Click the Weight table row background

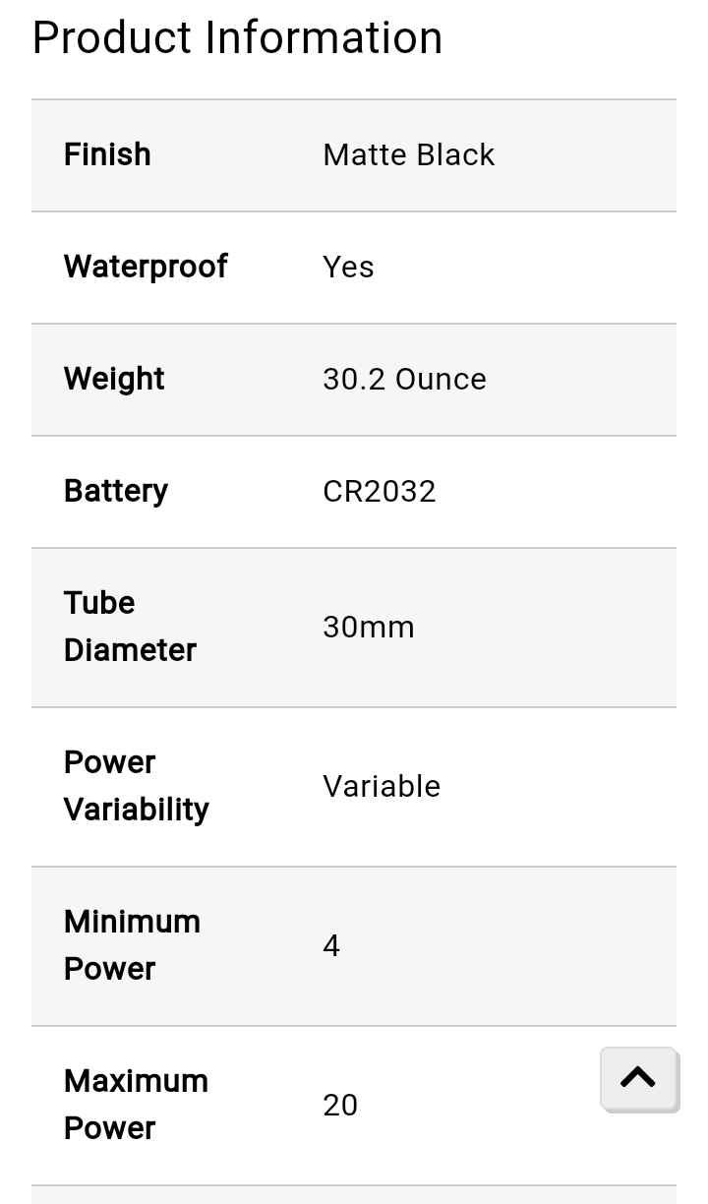354,380
